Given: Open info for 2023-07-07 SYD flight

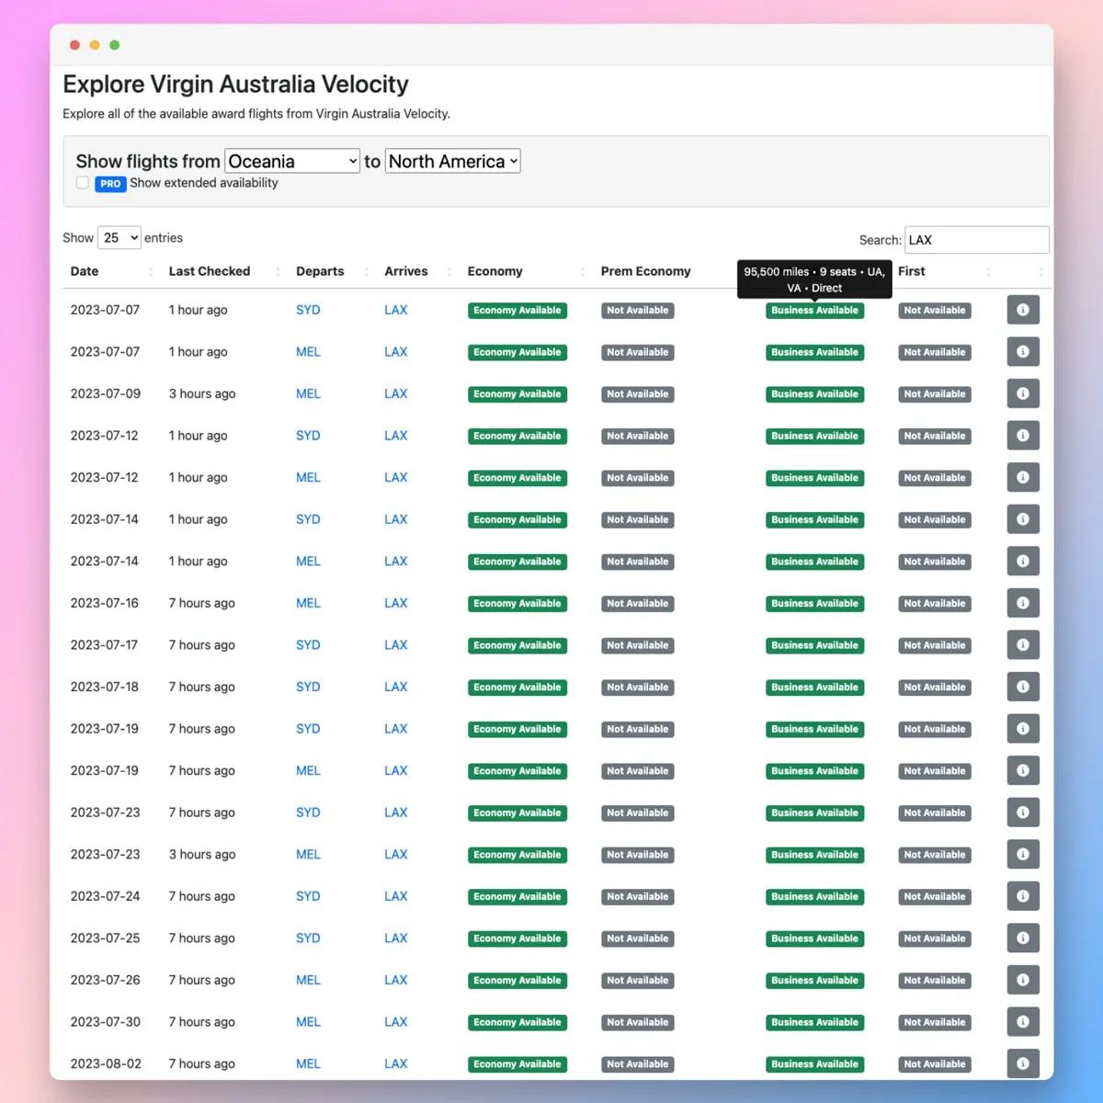Looking at the screenshot, I should click(x=1023, y=310).
